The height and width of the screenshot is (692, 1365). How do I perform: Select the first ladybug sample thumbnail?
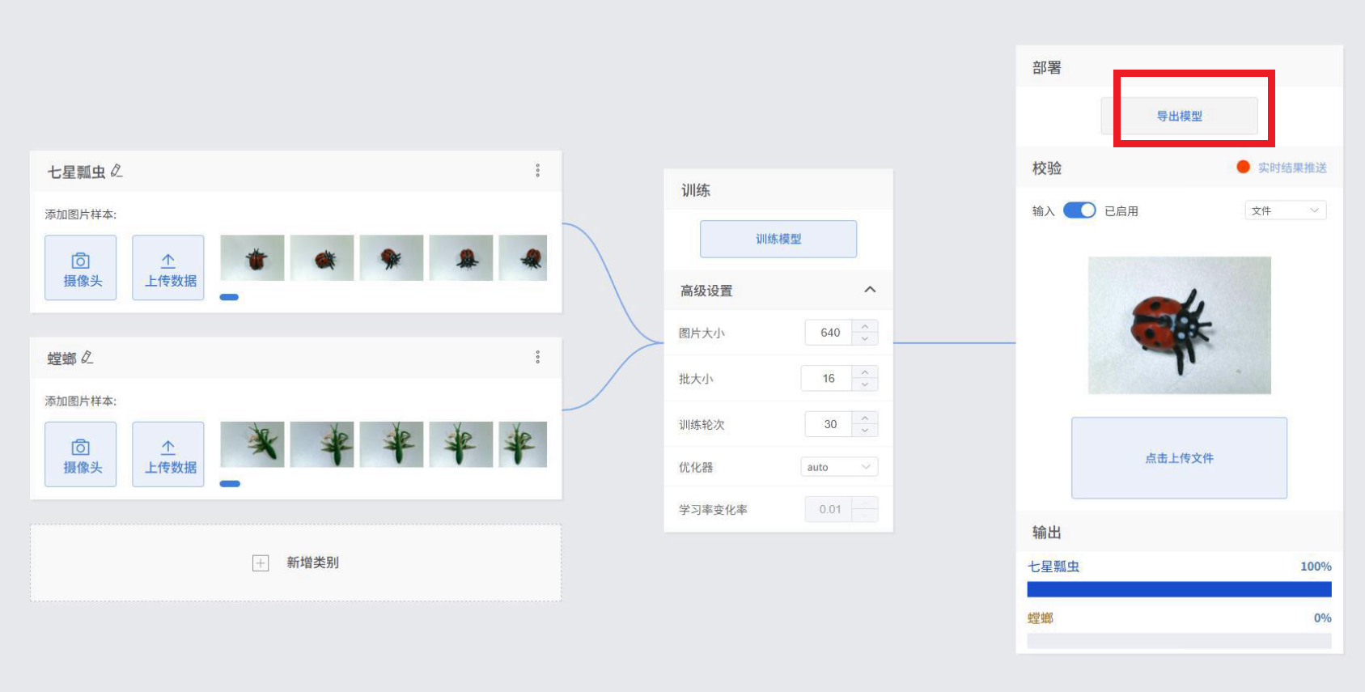click(x=252, y=258)
